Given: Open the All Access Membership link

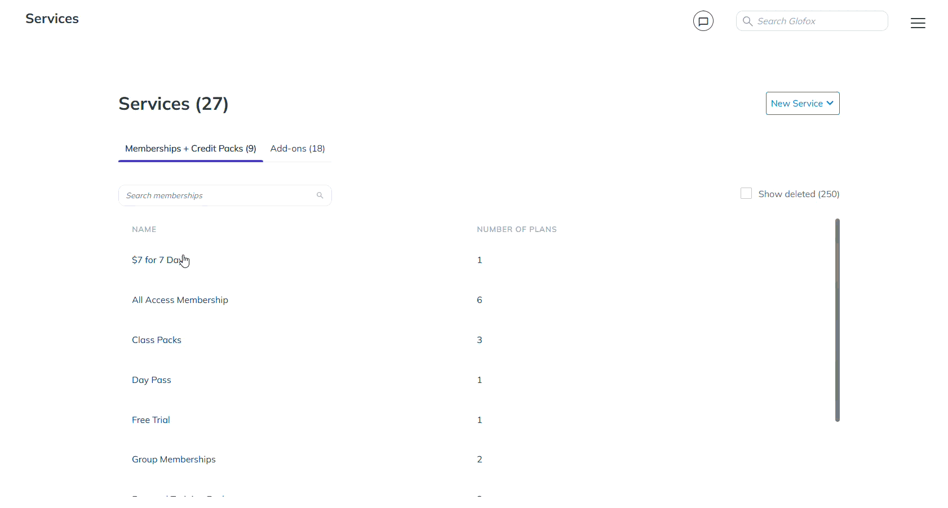Looking at the screenshot, I should (180, 300).
